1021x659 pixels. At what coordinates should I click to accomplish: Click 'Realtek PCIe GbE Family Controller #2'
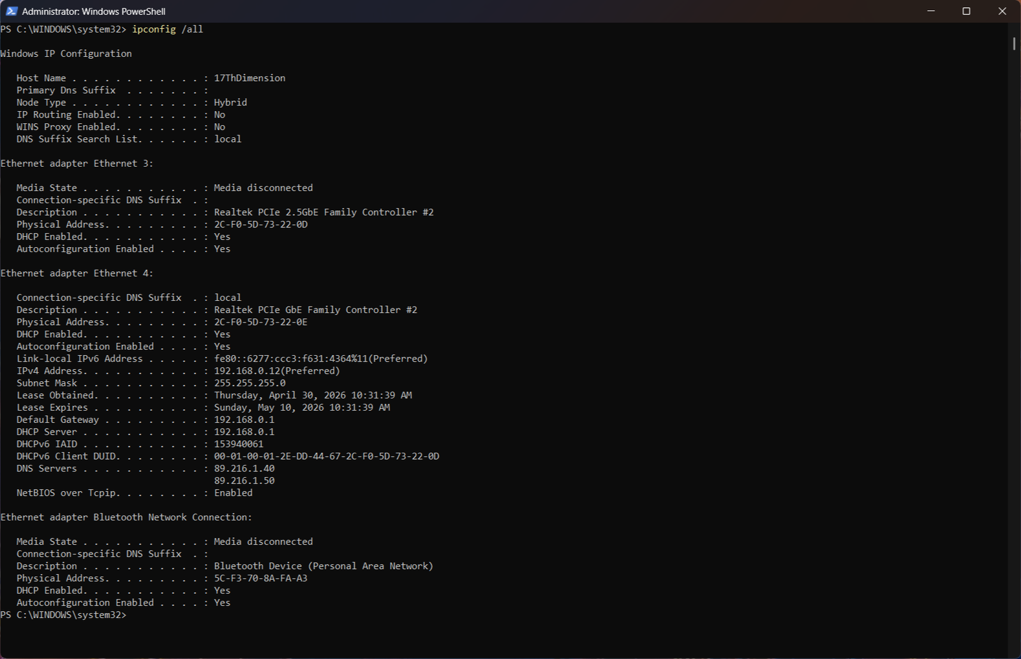pyautogui.click(x=315, y=310)
